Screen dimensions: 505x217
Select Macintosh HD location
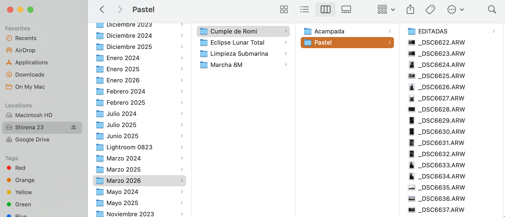click(42, 115)
